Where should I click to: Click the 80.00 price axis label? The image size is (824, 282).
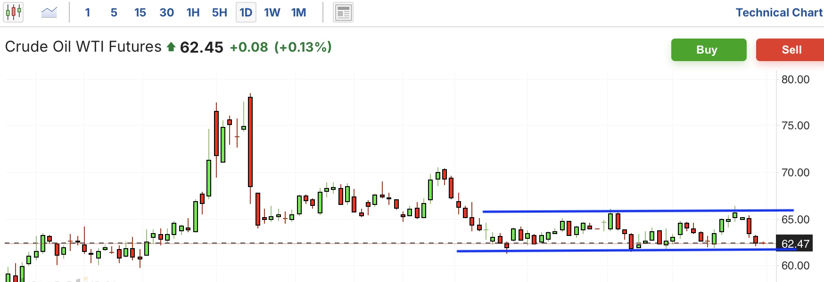click(795, 79)
